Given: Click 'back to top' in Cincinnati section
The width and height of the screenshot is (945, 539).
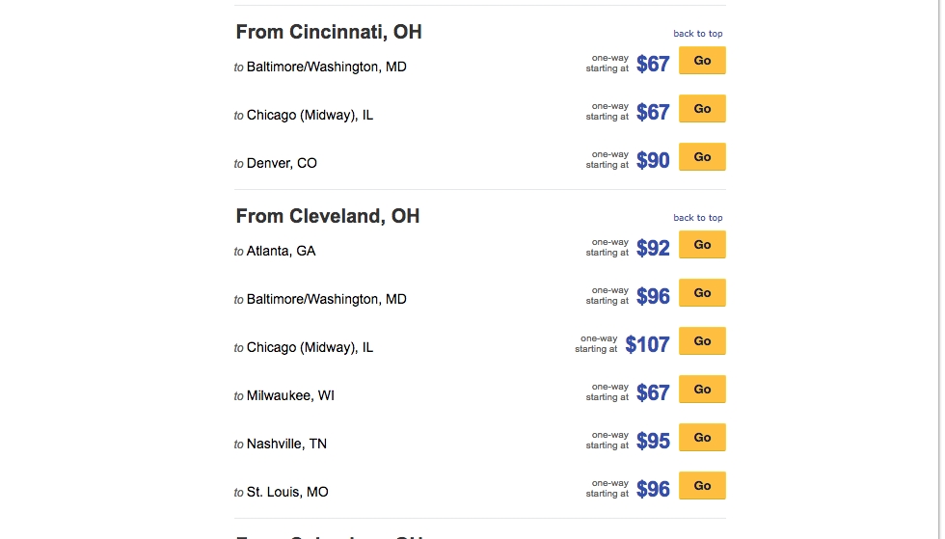Looking at the screenshot, I should [x=697, y=34].
